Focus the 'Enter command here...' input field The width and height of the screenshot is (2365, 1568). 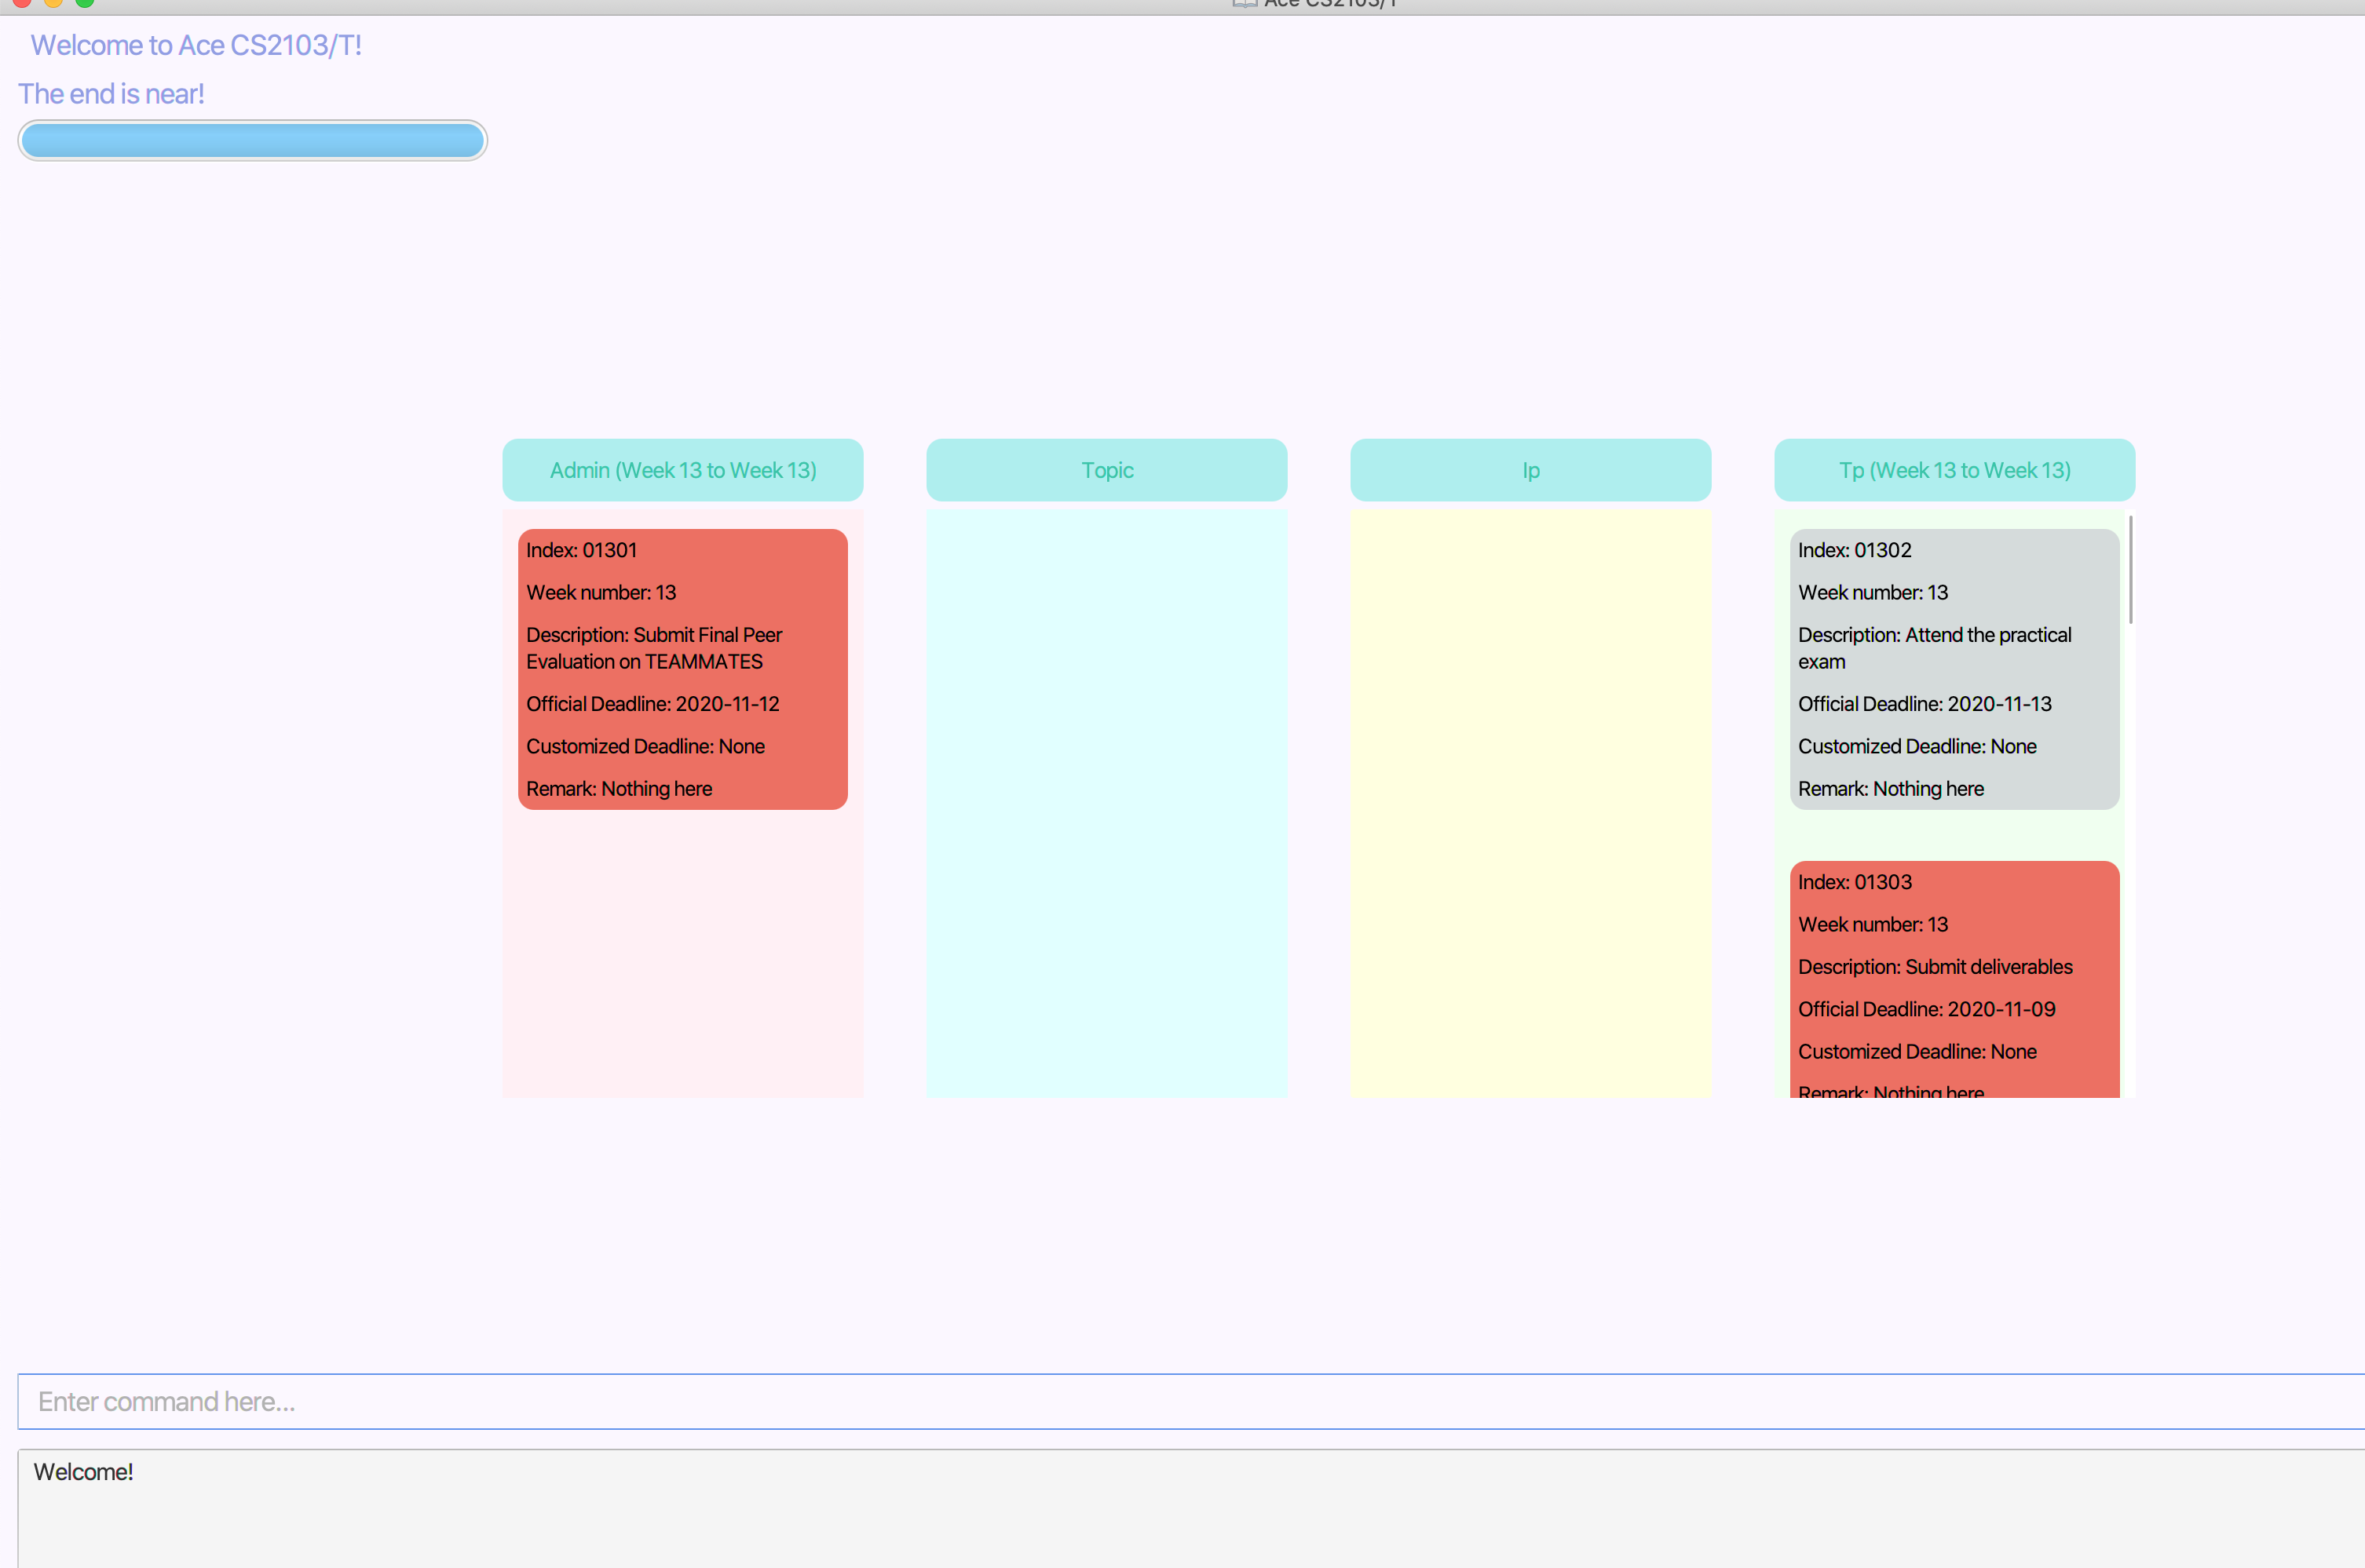click(1190, 1401)
